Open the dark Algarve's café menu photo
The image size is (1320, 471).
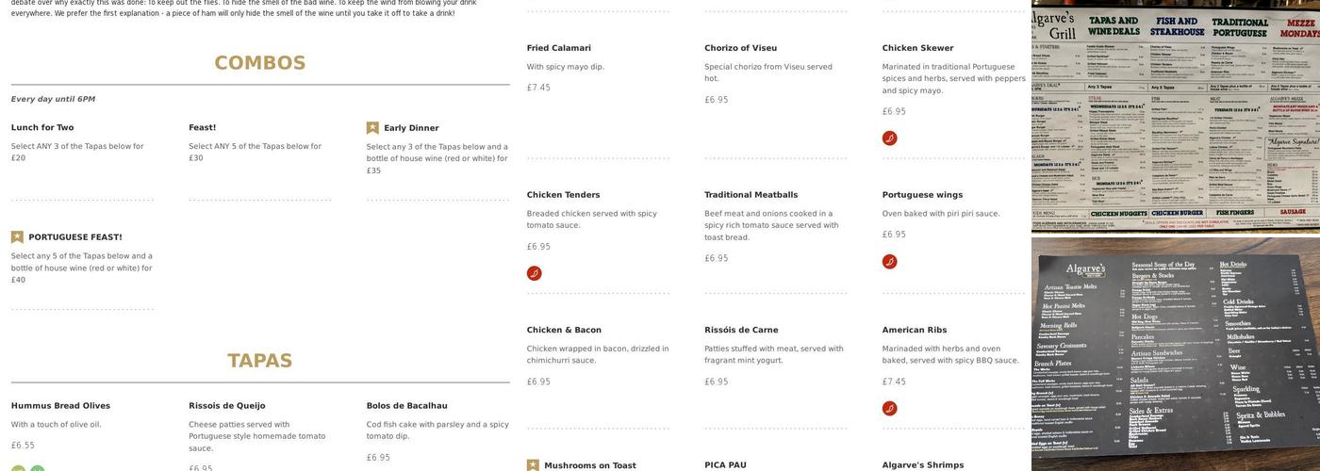(x=1175, y=354)
